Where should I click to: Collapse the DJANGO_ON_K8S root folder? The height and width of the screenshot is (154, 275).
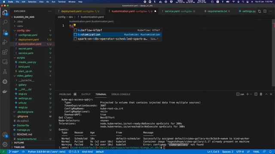[12, 17]
